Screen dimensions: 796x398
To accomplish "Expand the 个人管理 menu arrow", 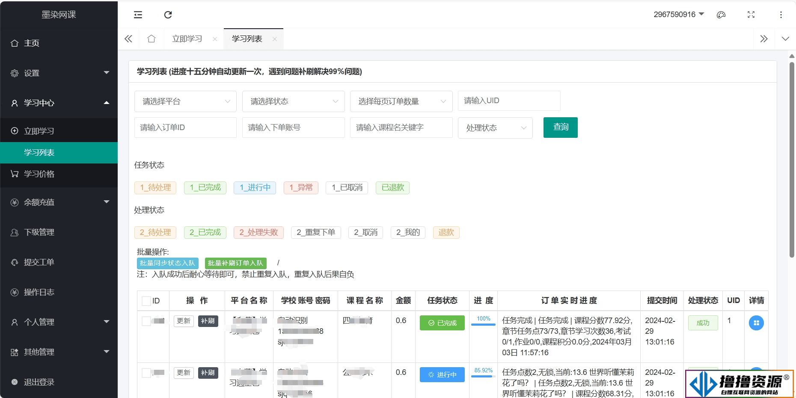I will click(x=107, y=322).
